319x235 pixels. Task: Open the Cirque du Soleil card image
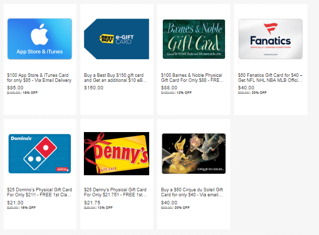pyautogui.click(x=194, y=154)
